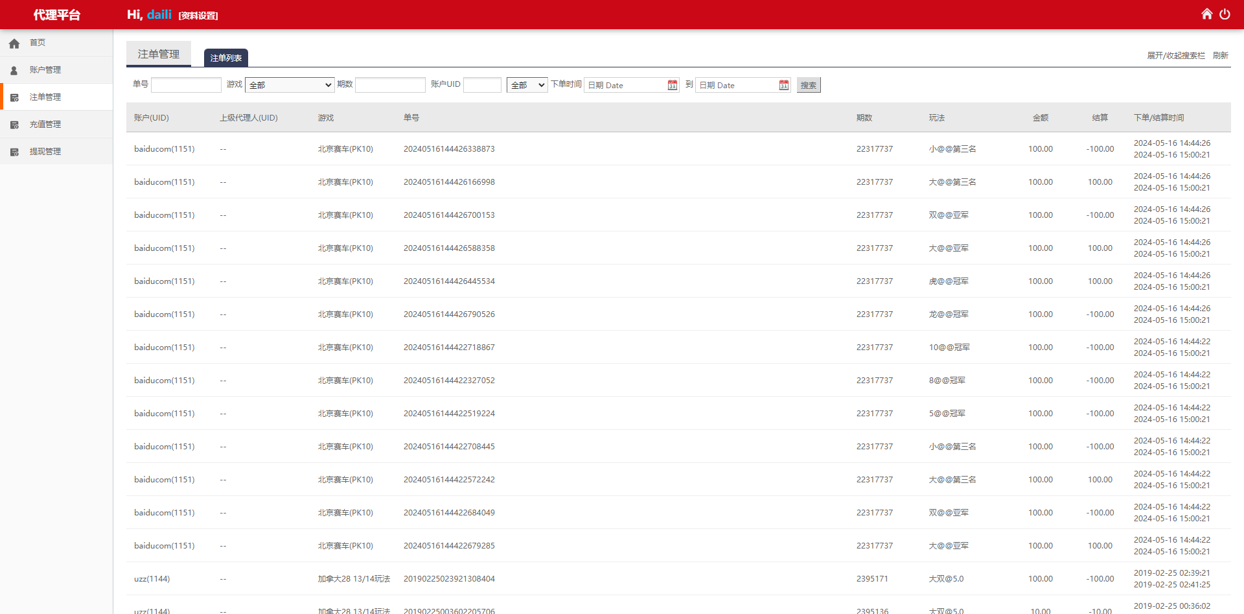The height and width of the screenshot is (614, 1244).
Task: Click the 结算 column header
Action: click(1100, 118)
